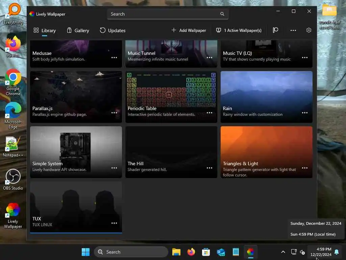The height and width of the screenshot is (260, 346).
Task: Click the Everything desktop shortcut
Action: (13, 14)
